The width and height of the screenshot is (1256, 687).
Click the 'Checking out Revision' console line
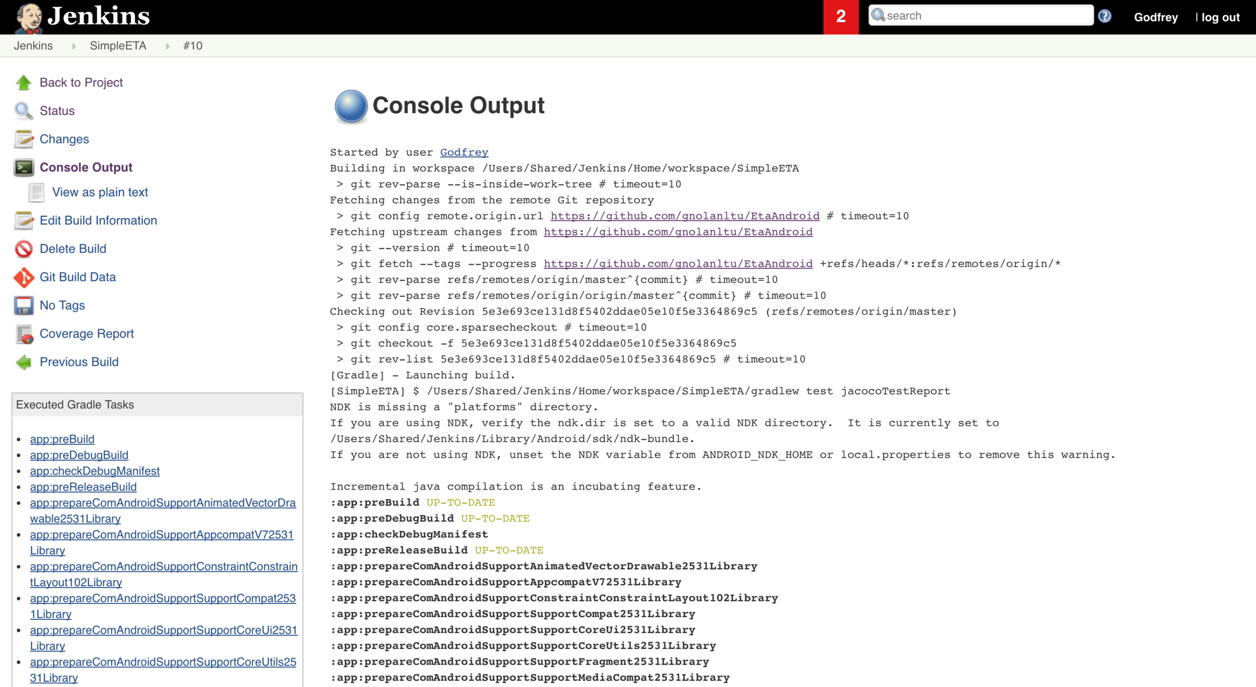point(643,311)
